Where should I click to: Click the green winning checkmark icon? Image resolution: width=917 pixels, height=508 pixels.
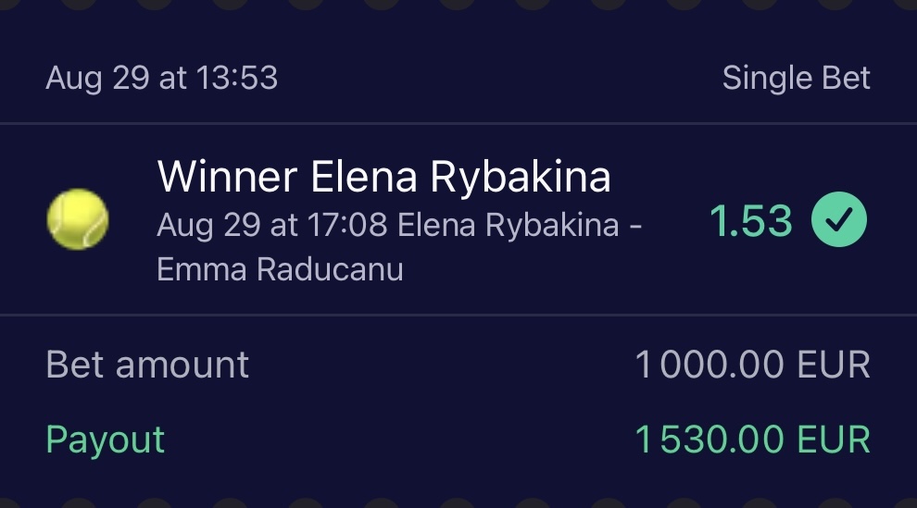point(839,220)
